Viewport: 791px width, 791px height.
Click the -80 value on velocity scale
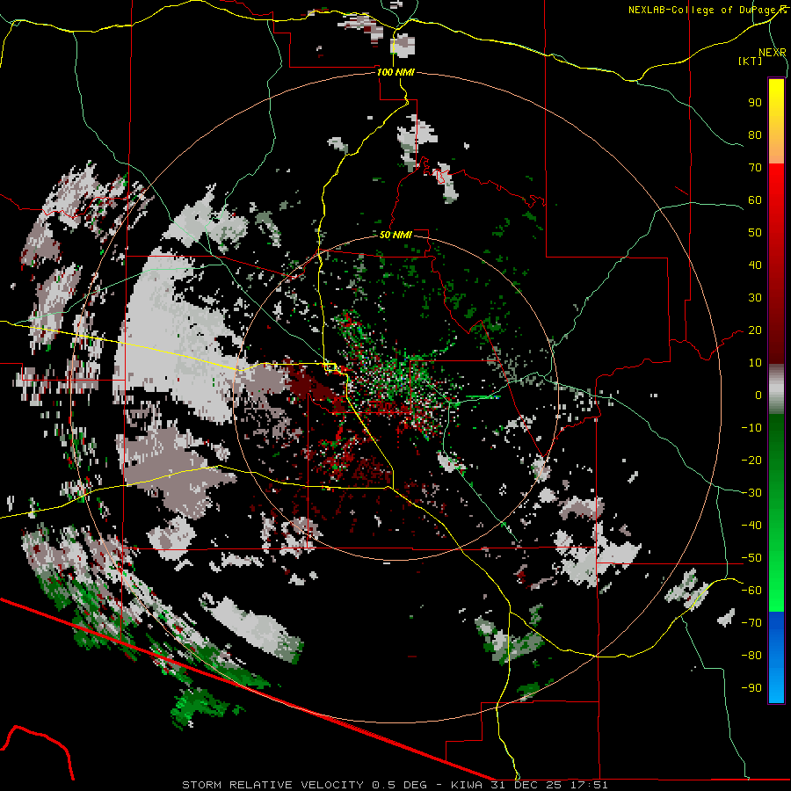click(751, 656)
